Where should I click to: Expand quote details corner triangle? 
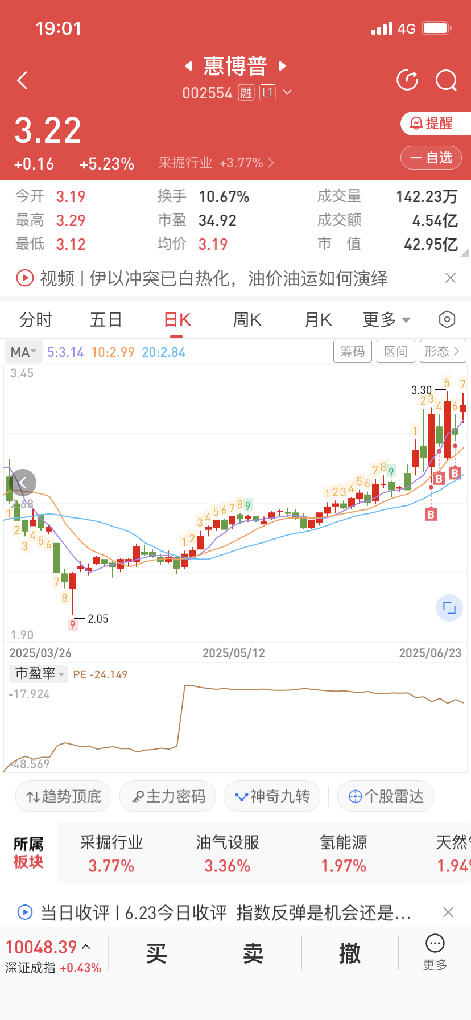click(x=464, y=253)
